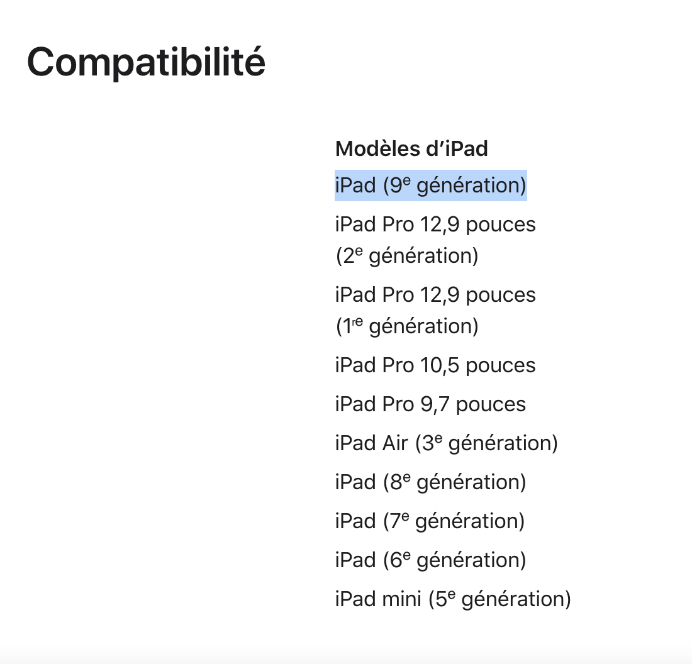
Task: Click the highlighted iPad (9e génération) text
Action: [x=430, y=185]
